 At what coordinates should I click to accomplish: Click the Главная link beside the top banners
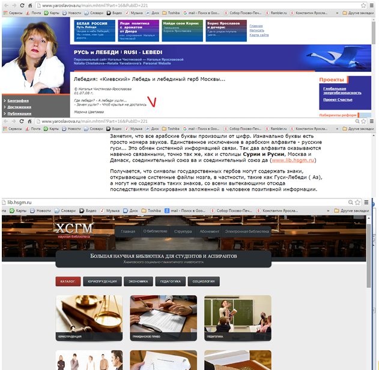click(256, 26)
